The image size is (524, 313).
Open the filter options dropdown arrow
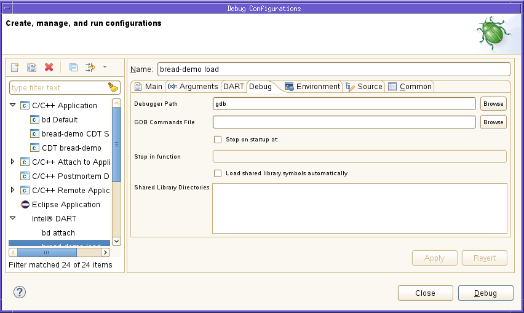105,67
